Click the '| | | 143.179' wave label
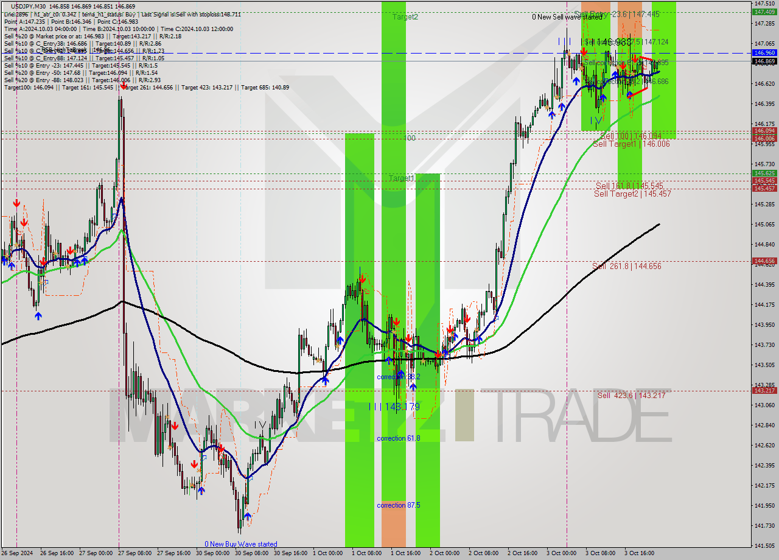 394,406
